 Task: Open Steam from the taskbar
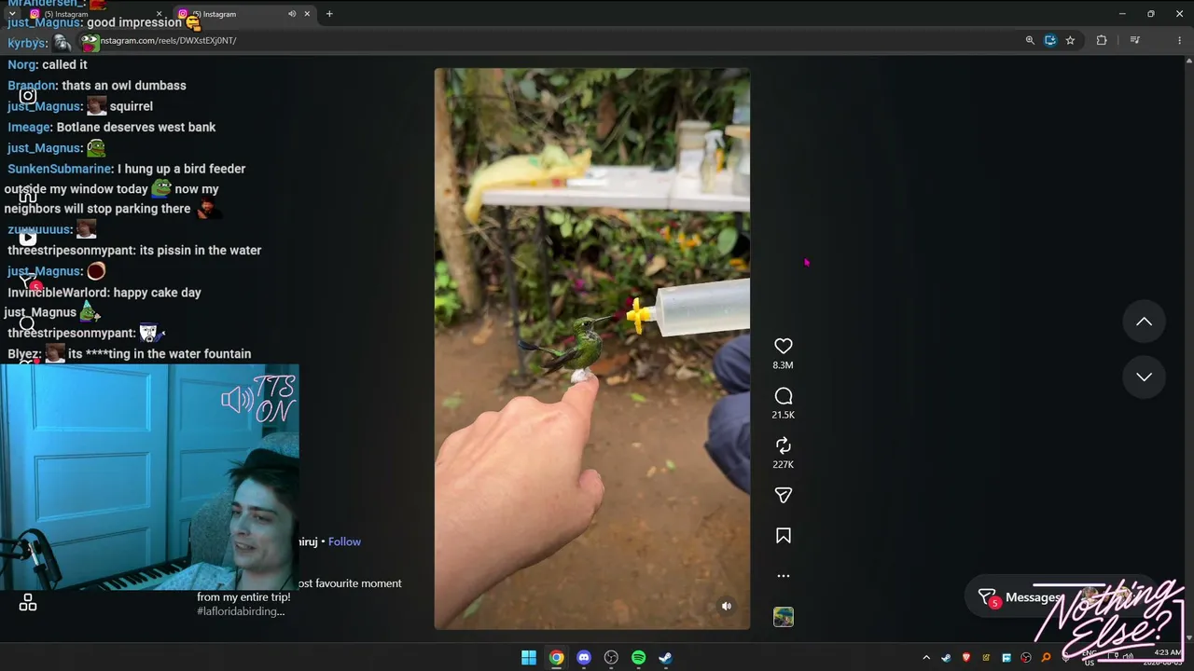(x=665, y=657)
